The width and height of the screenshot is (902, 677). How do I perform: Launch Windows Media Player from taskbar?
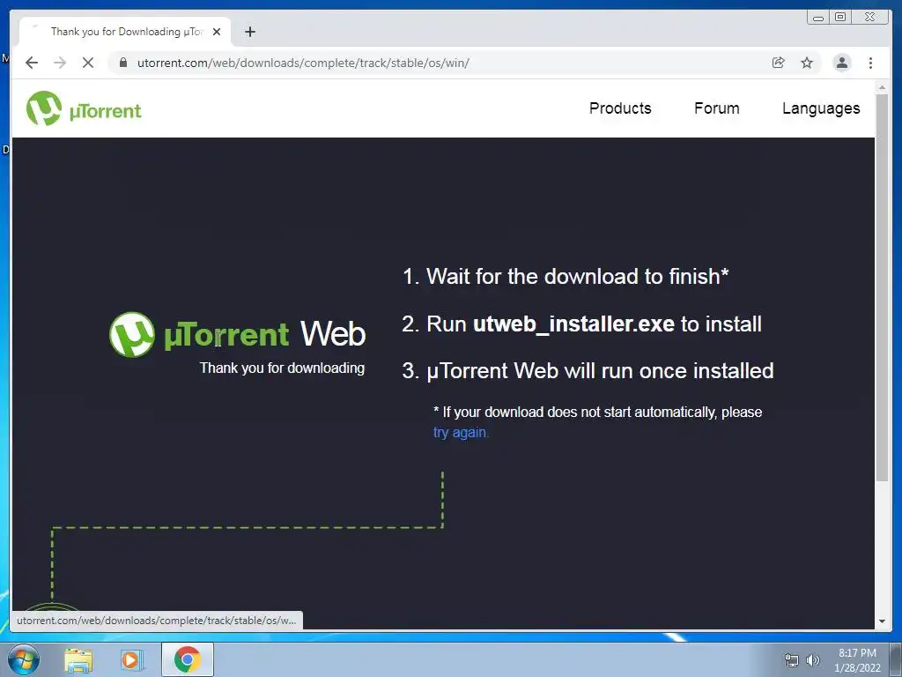click(x=130, y=660)
